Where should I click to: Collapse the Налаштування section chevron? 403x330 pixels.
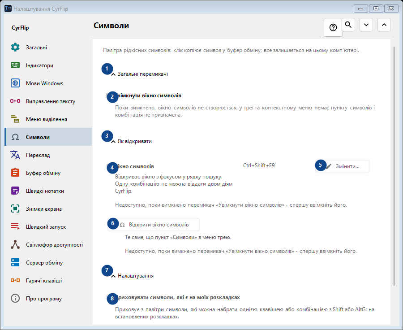click(x=113, y=276)
